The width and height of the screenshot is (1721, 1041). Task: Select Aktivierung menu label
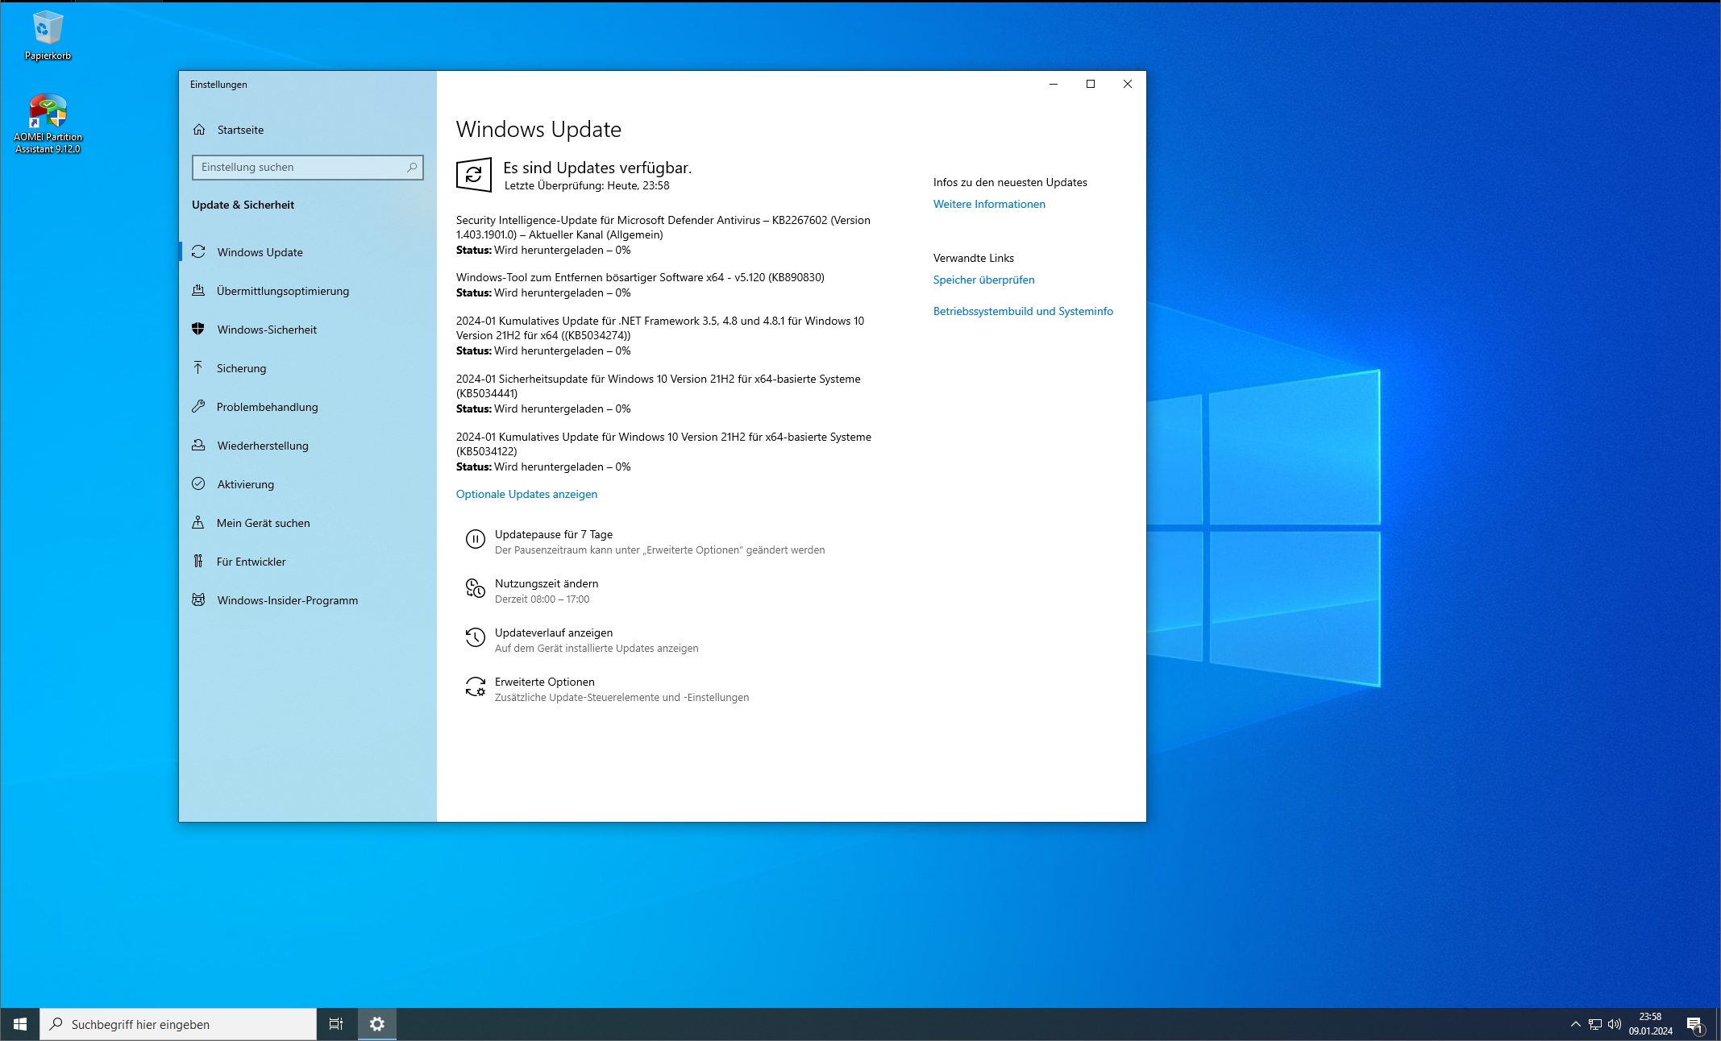click(x=246, y=484)
